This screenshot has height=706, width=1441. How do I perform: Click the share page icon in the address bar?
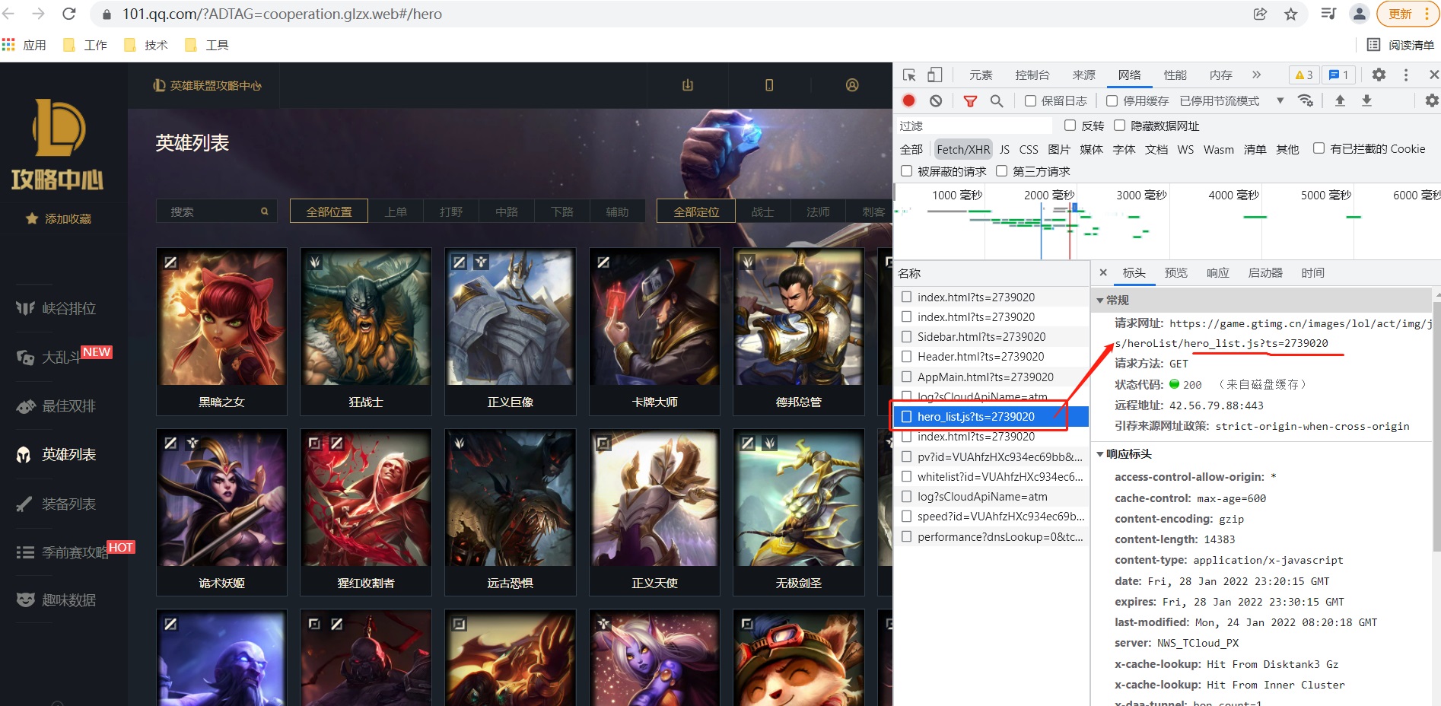point(1260,14)
